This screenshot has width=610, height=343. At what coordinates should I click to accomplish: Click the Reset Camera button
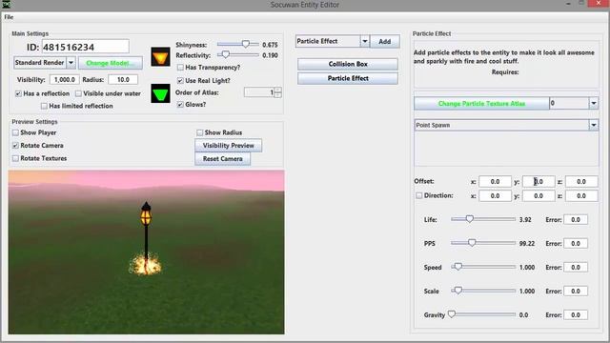(222, 159)
